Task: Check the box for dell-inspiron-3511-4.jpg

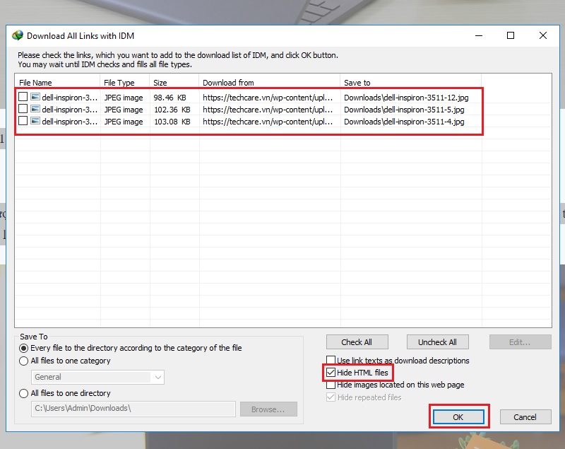Action: pyautogui.click(x=23, y=122)
